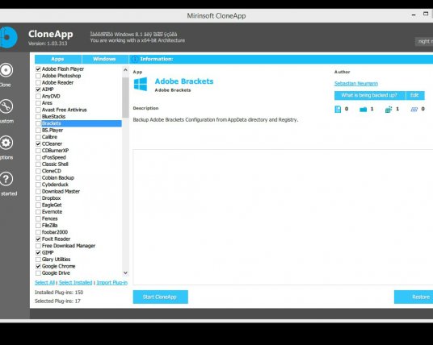The image size is (433, 345).
Task: Check the Dropbox checkbox
Action: tap(39, 198)
